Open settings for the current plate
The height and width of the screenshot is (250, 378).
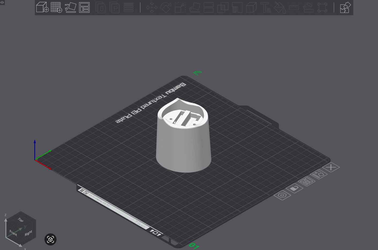click(x=282, y=195)
